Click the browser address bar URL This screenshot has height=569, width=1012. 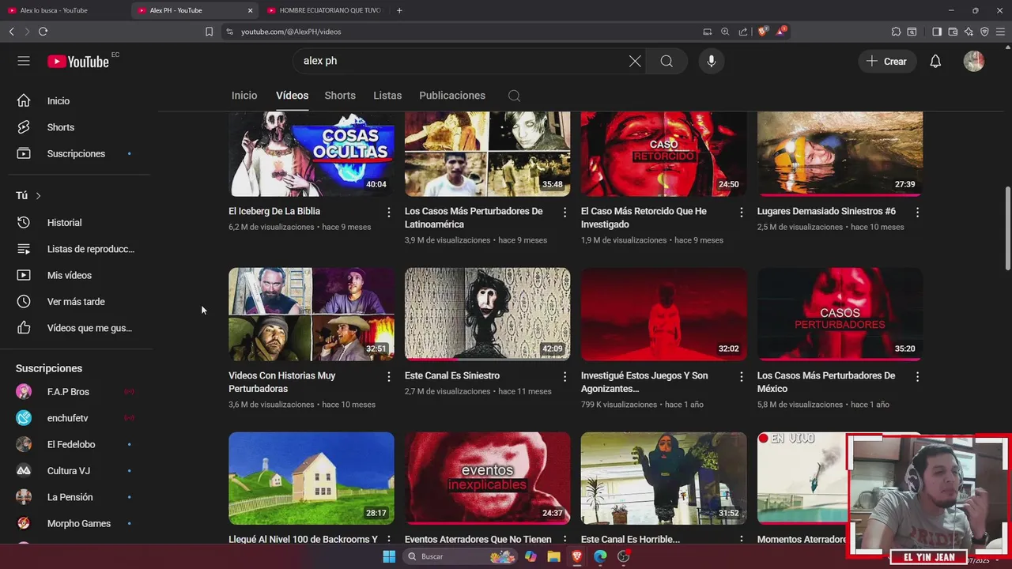tap(291, 32)
